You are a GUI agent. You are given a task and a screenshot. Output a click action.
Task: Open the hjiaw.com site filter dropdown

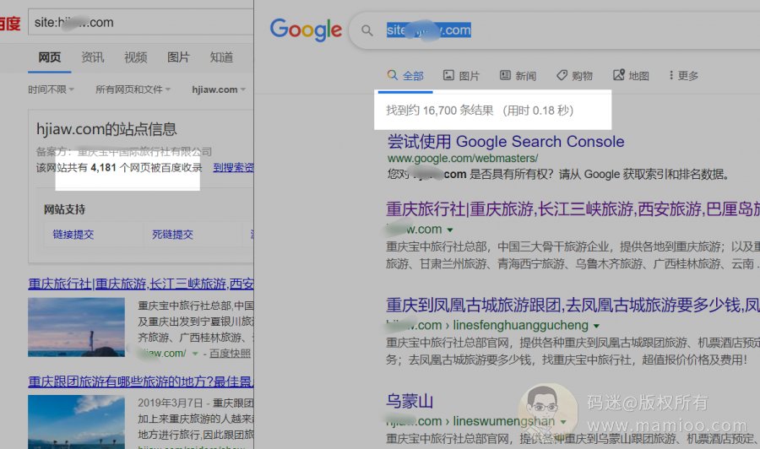pyautogui.click(x=219, y=89)
